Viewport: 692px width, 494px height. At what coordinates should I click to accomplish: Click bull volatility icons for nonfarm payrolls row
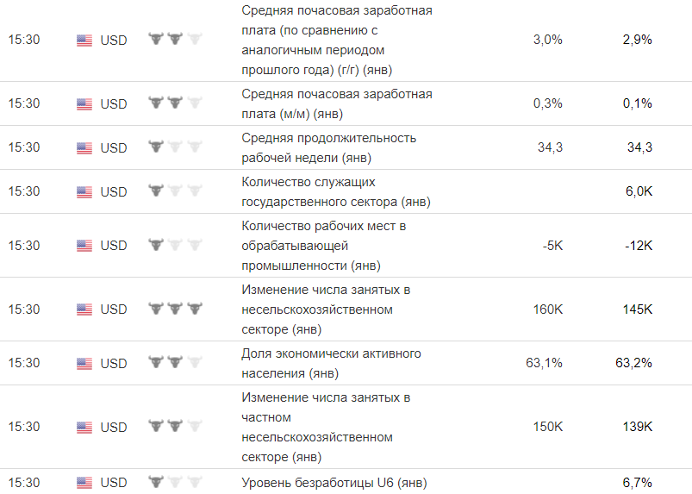click(x=175, y=308)
